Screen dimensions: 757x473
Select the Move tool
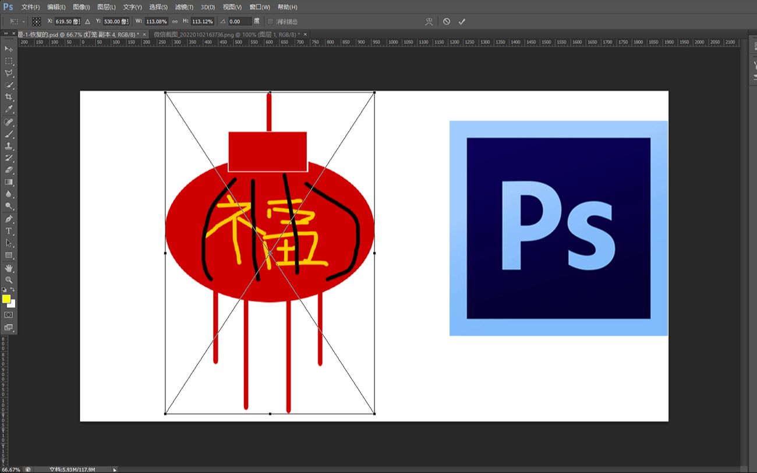pos(9,49)
